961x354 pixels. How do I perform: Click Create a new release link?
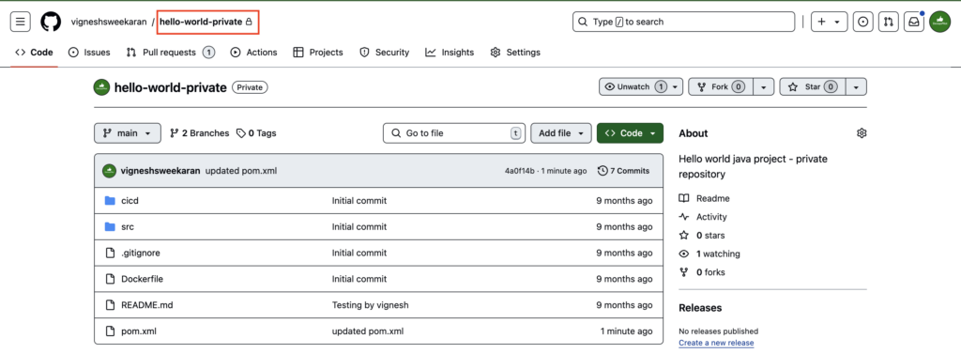(716, 343)
